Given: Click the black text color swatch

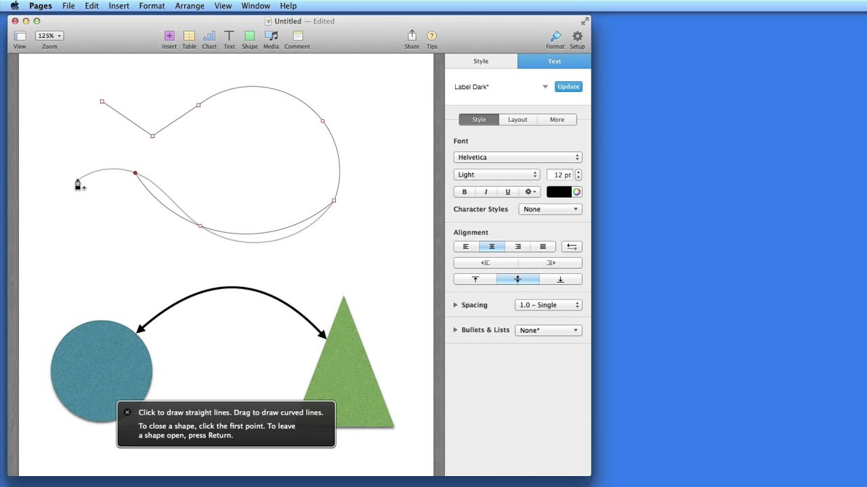Looking at the screenshot, I should coord(559,192).
